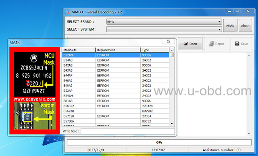Maximize the IMMO Universal Decoding window
This screenshot has height=156, width=258.
click(x=237, y=11)
